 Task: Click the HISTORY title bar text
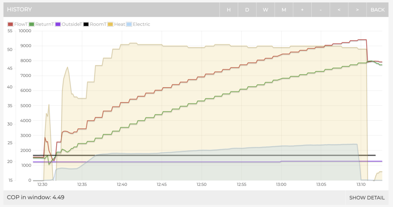(x=19, y=9)
